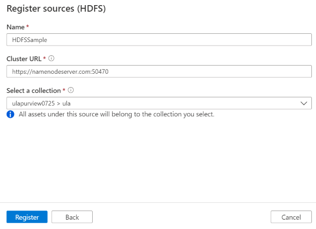Click the HDFSSample text in the Name field
The height and width of the screenshot is (229, 316).
pos(30,40)
